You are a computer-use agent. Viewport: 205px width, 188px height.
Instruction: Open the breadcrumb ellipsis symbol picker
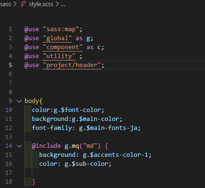63,5
